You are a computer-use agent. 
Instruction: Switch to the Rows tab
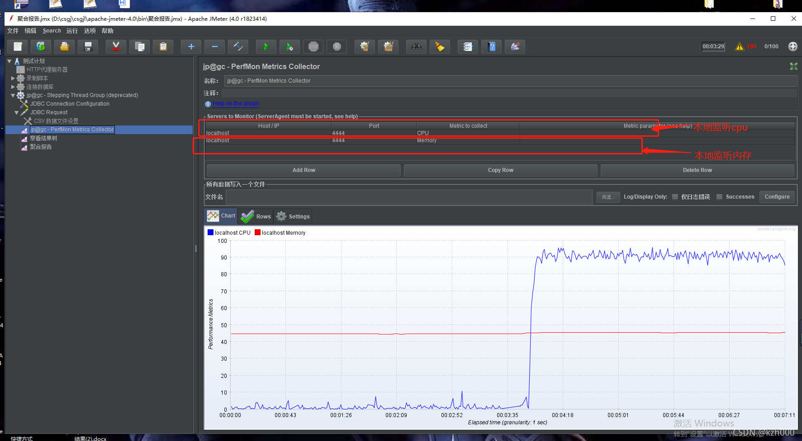tap(256, 216)
